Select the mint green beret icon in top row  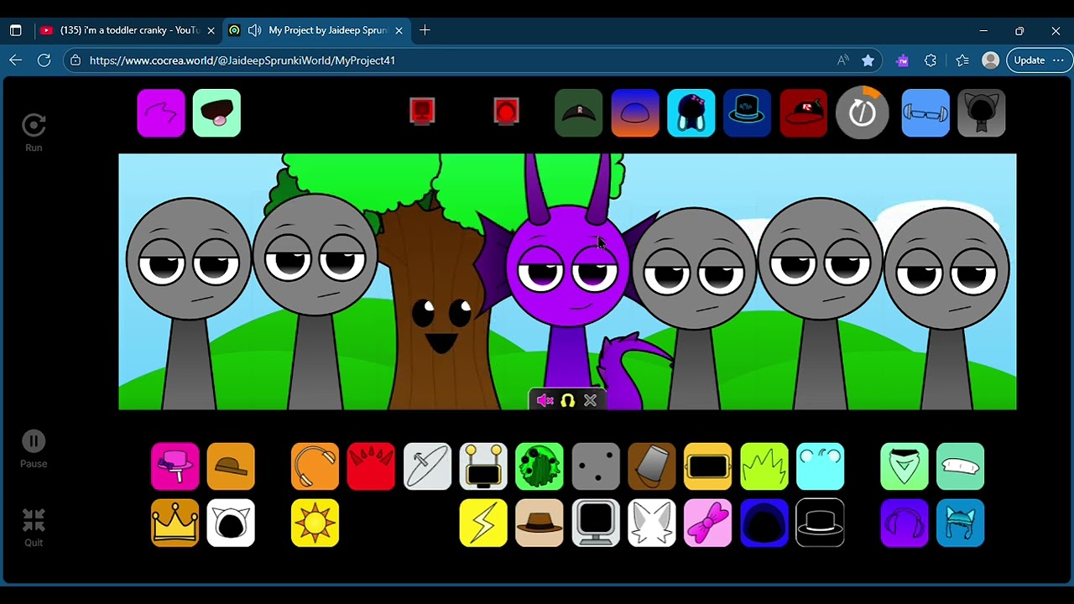coord(216,112)
